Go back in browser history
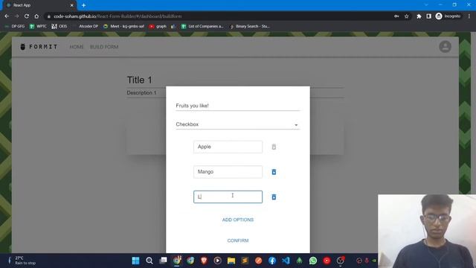 [7, 16]
